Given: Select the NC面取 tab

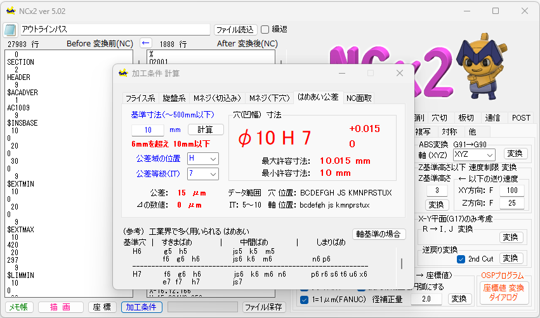Looking at the screenshot, I should (x=359, y=98).
